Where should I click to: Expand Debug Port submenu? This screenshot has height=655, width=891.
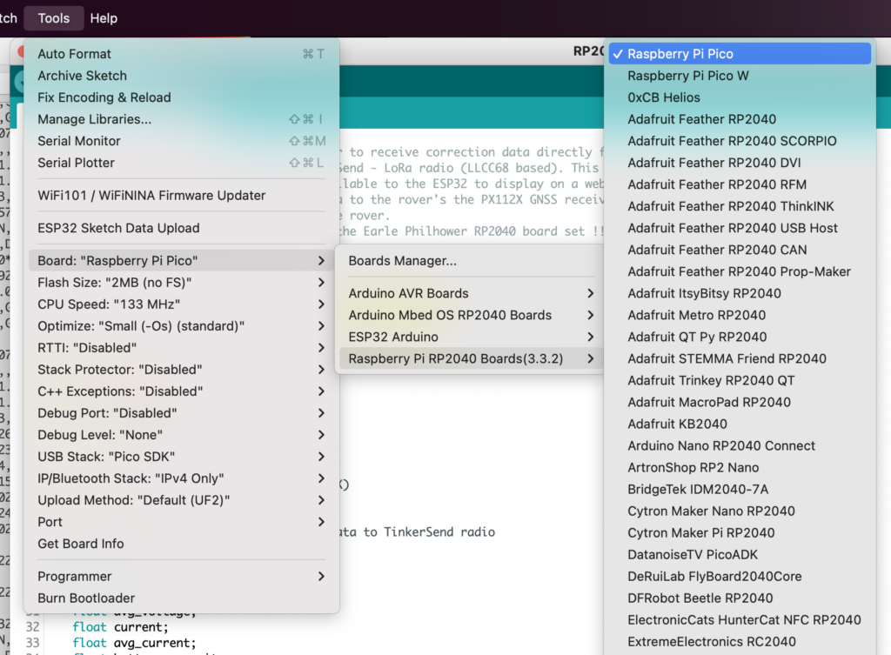point(181,413)
